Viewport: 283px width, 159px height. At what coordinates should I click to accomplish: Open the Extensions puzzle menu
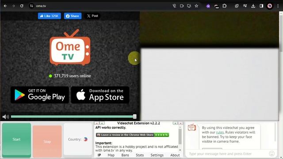coord(225,6)
